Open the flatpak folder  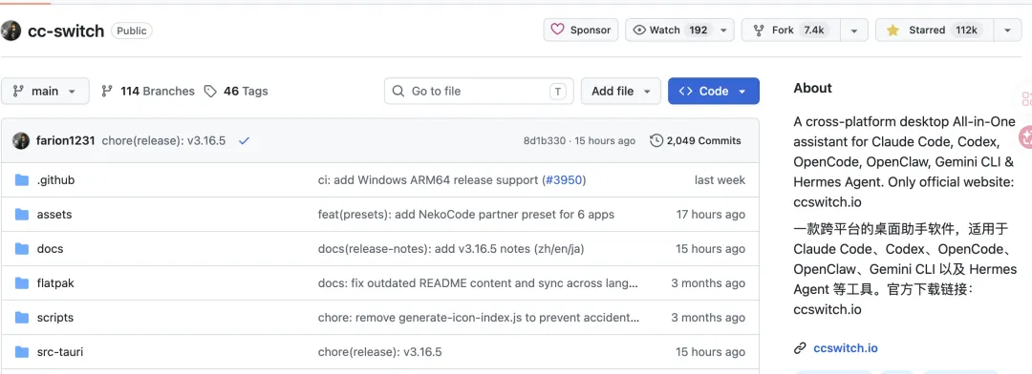coord(55,283)
